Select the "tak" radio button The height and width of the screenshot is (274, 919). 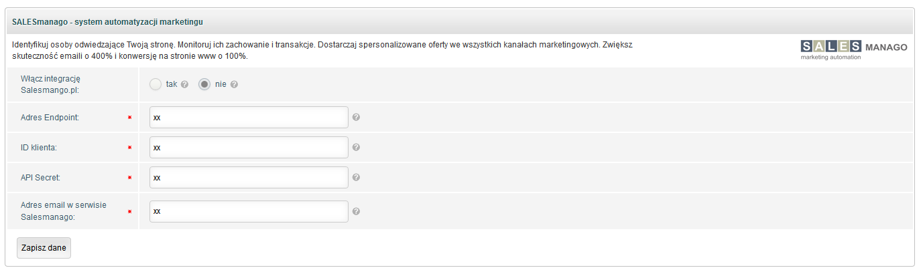(x=156, y=84)
